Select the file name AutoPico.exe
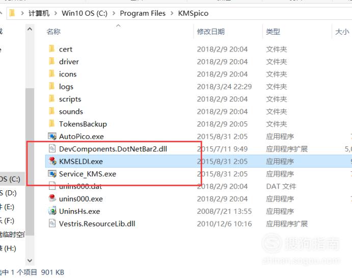 pyautogui.click(x=82, y=136)
